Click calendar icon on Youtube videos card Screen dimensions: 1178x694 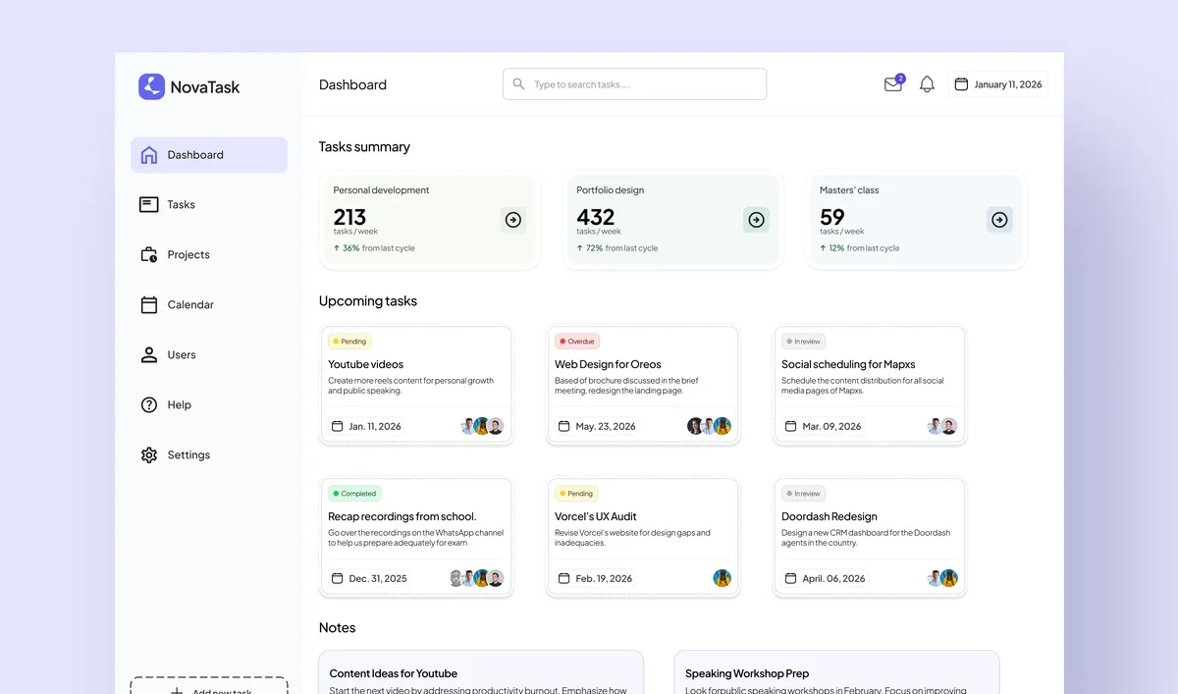[338, 426]
